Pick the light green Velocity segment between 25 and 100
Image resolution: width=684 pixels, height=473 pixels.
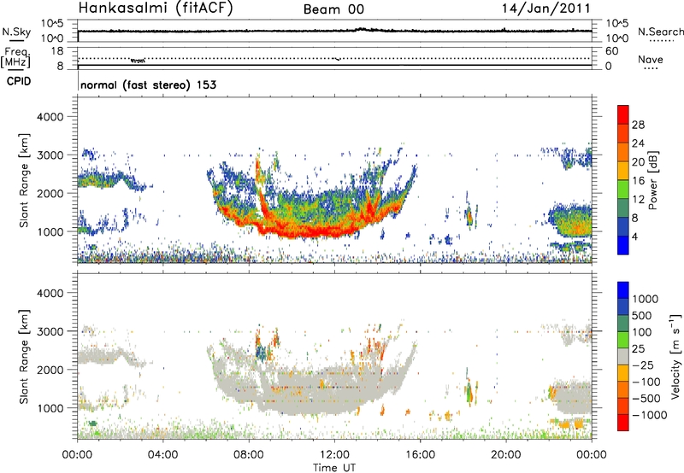pyautogui.click(x=623, y=340)
